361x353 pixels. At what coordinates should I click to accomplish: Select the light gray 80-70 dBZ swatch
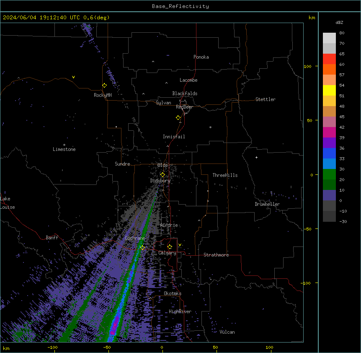pos(329,38)
